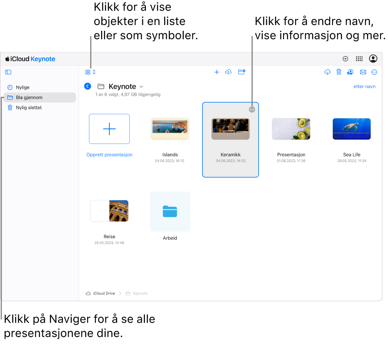Image resolution: width=388 pixels, height=344 pixels.
Task: Click the Sea Life file name label
Action: (x=352, y=155)
